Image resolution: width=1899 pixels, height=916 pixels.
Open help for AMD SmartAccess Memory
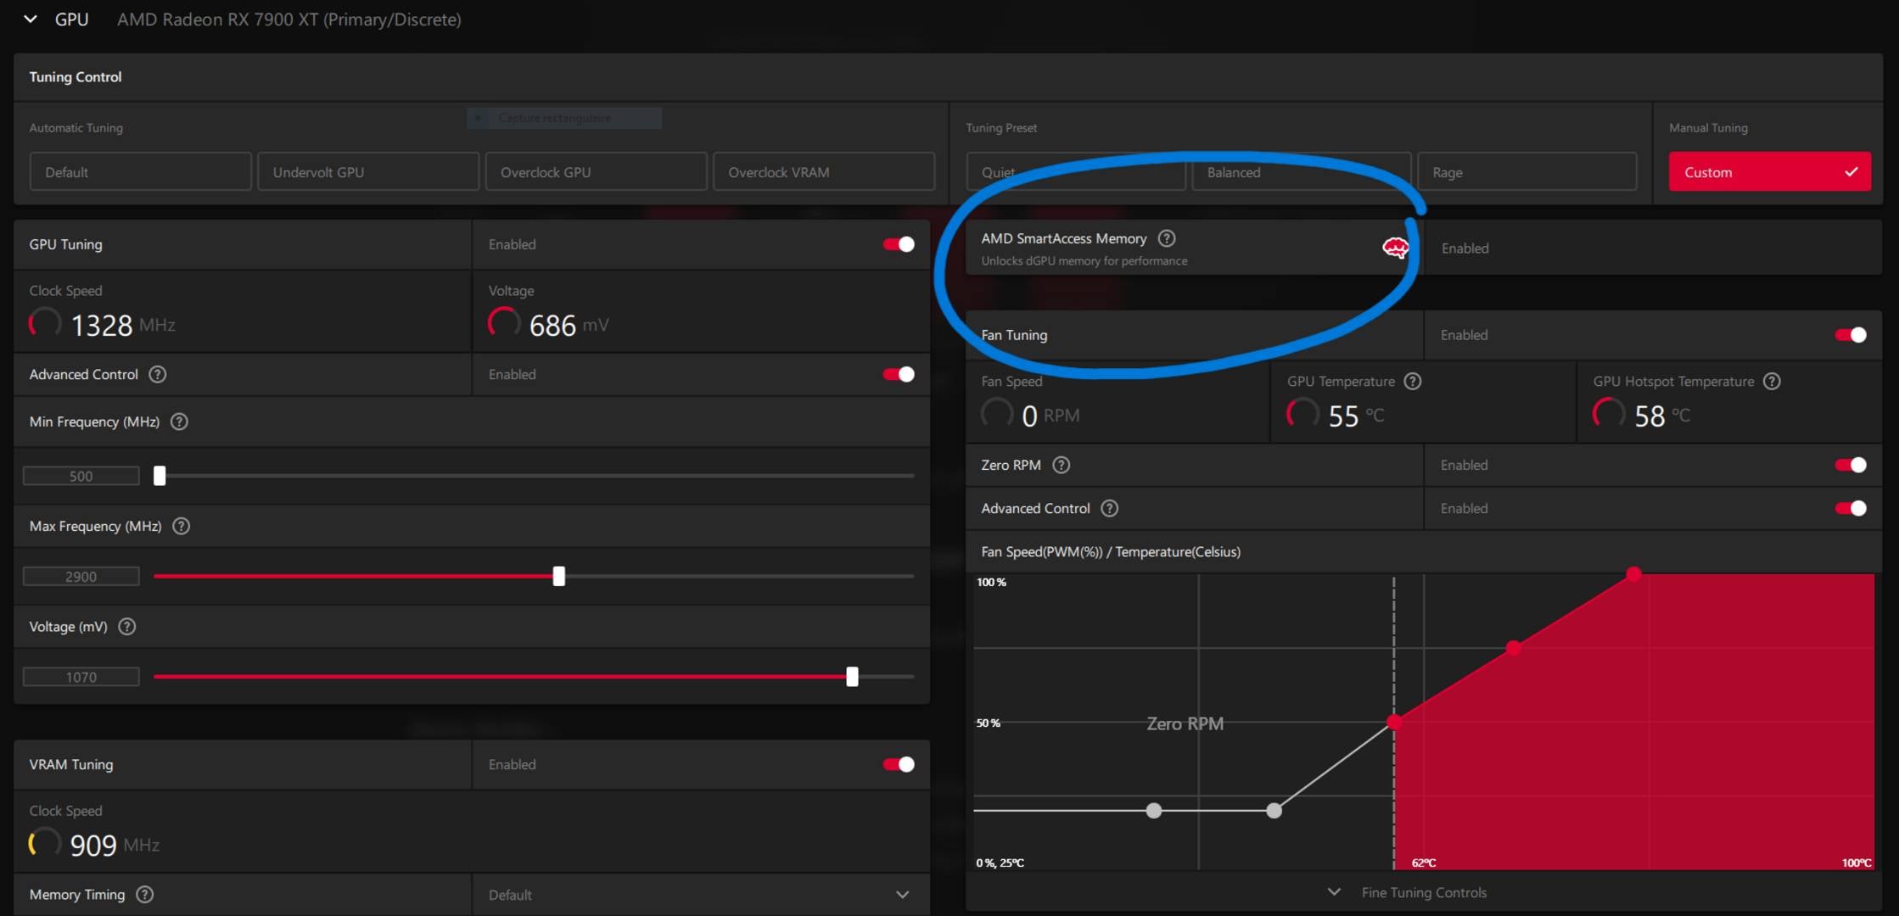1167,238
